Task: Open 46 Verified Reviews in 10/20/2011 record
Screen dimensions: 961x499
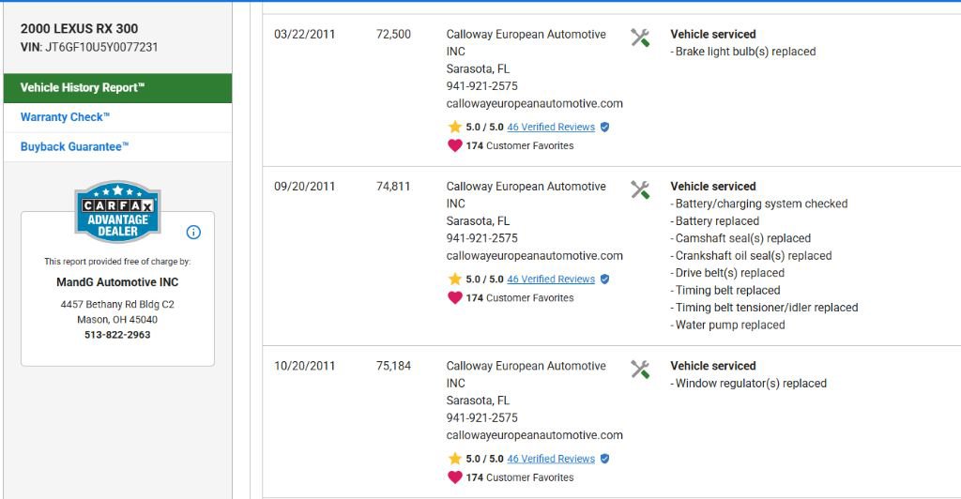Action: pyautogui.click(x=551, y=459)
